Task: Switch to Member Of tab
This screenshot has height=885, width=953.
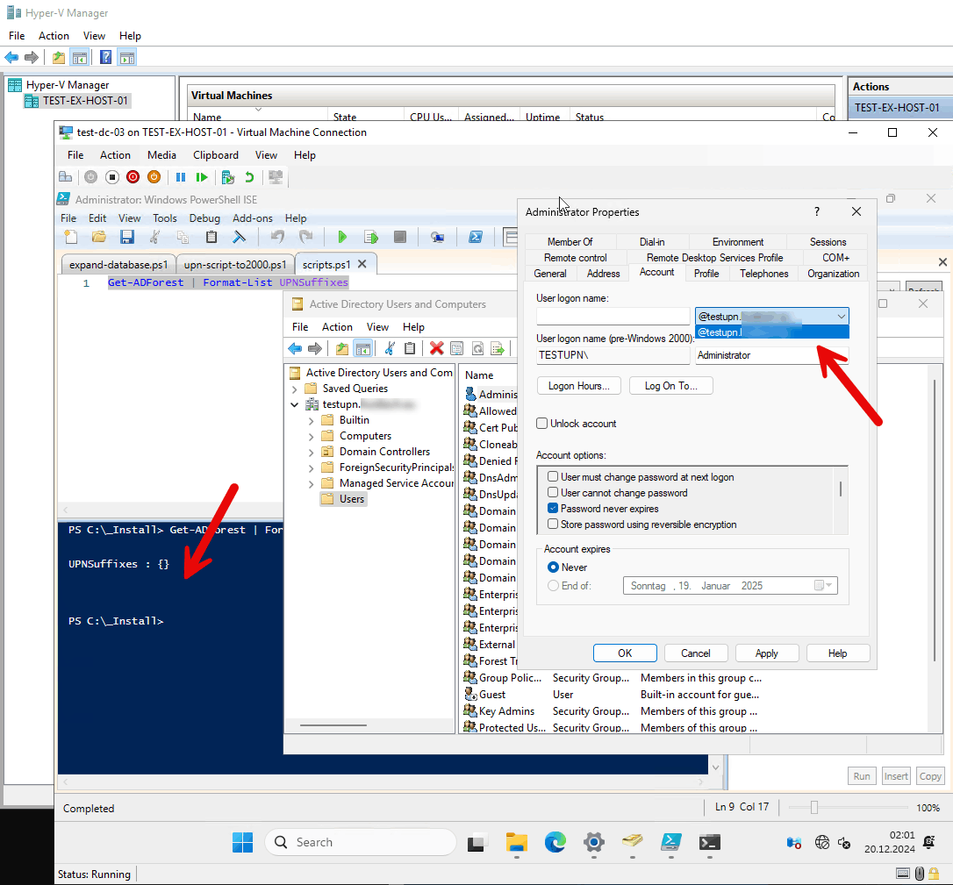Action: [570, 242]
